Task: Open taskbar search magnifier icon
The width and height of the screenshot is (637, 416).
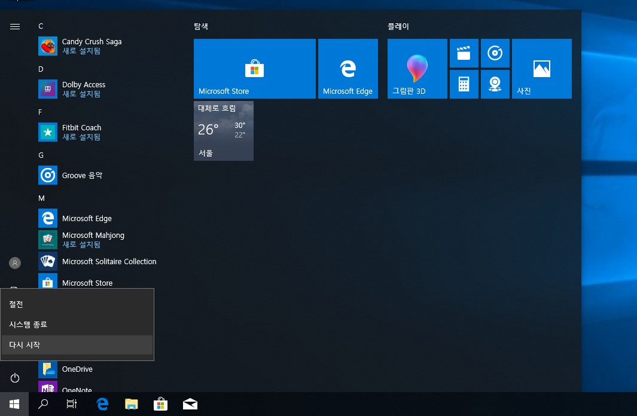Action: (x=43, y=404)
